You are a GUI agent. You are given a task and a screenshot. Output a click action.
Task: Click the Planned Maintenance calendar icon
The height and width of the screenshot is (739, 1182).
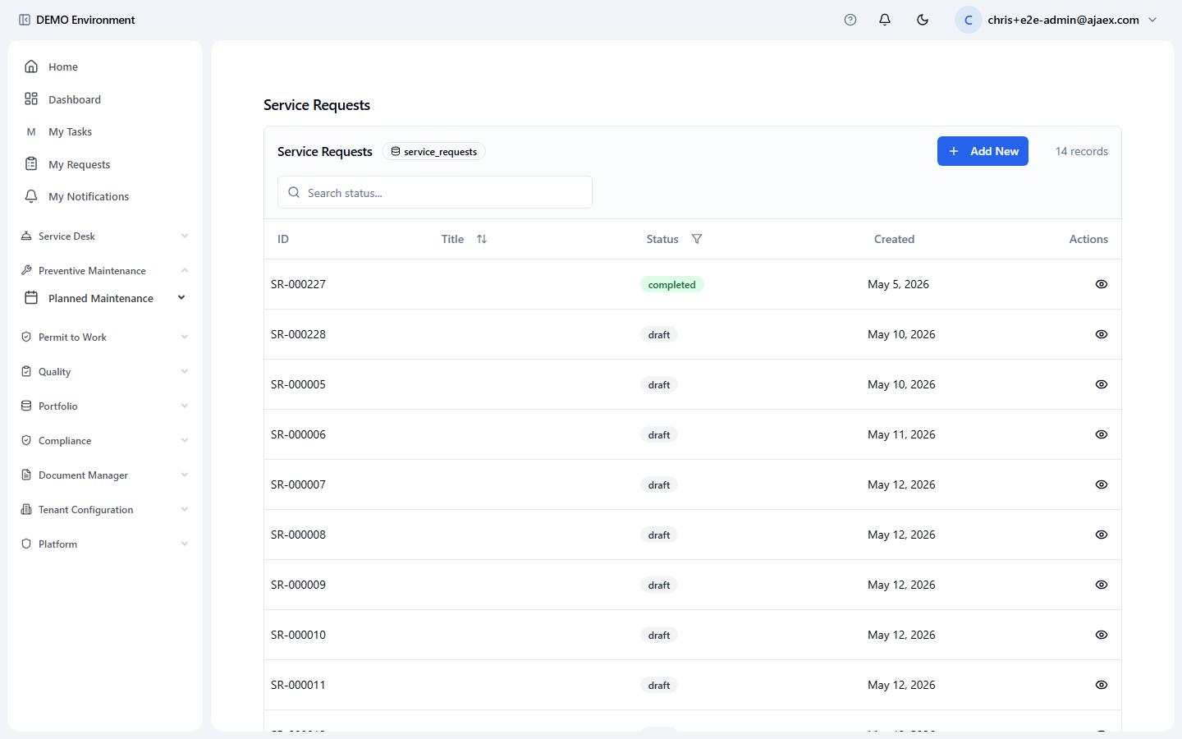click(31, 297)
